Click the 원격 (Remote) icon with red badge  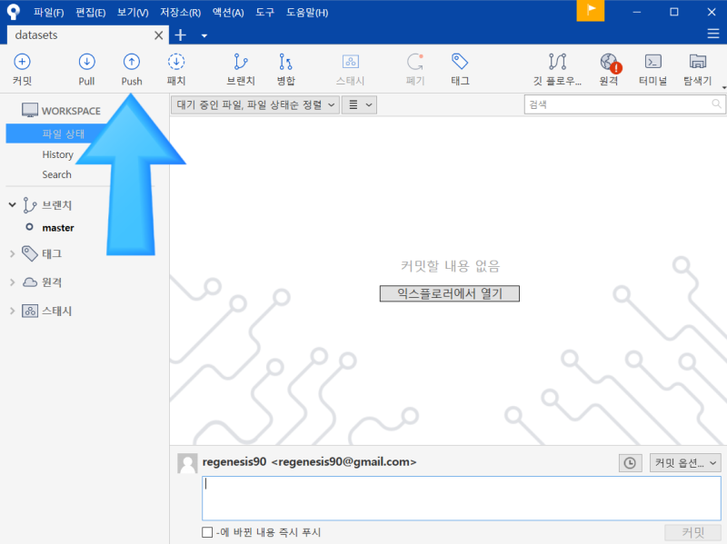click(x=607, y=67)
